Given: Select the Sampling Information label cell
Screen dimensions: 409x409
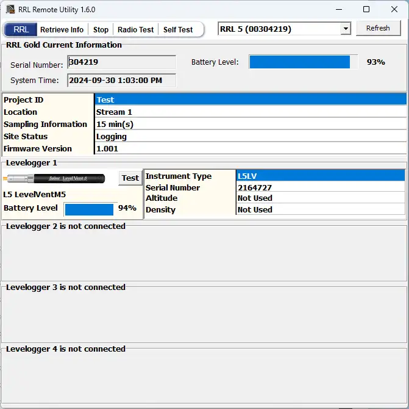Looking at the screenshot, I should [48, 124].
